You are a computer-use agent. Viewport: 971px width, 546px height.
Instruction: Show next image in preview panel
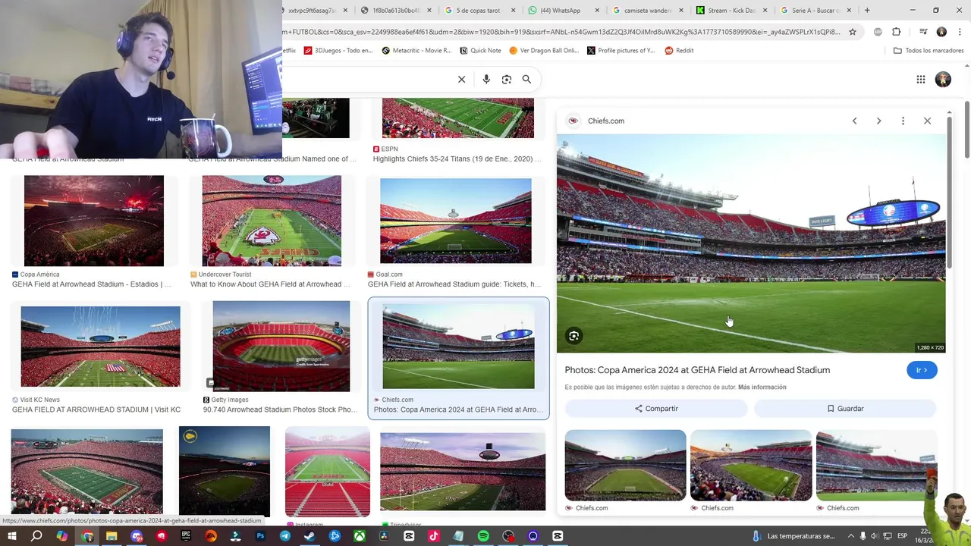coord(878,121)
